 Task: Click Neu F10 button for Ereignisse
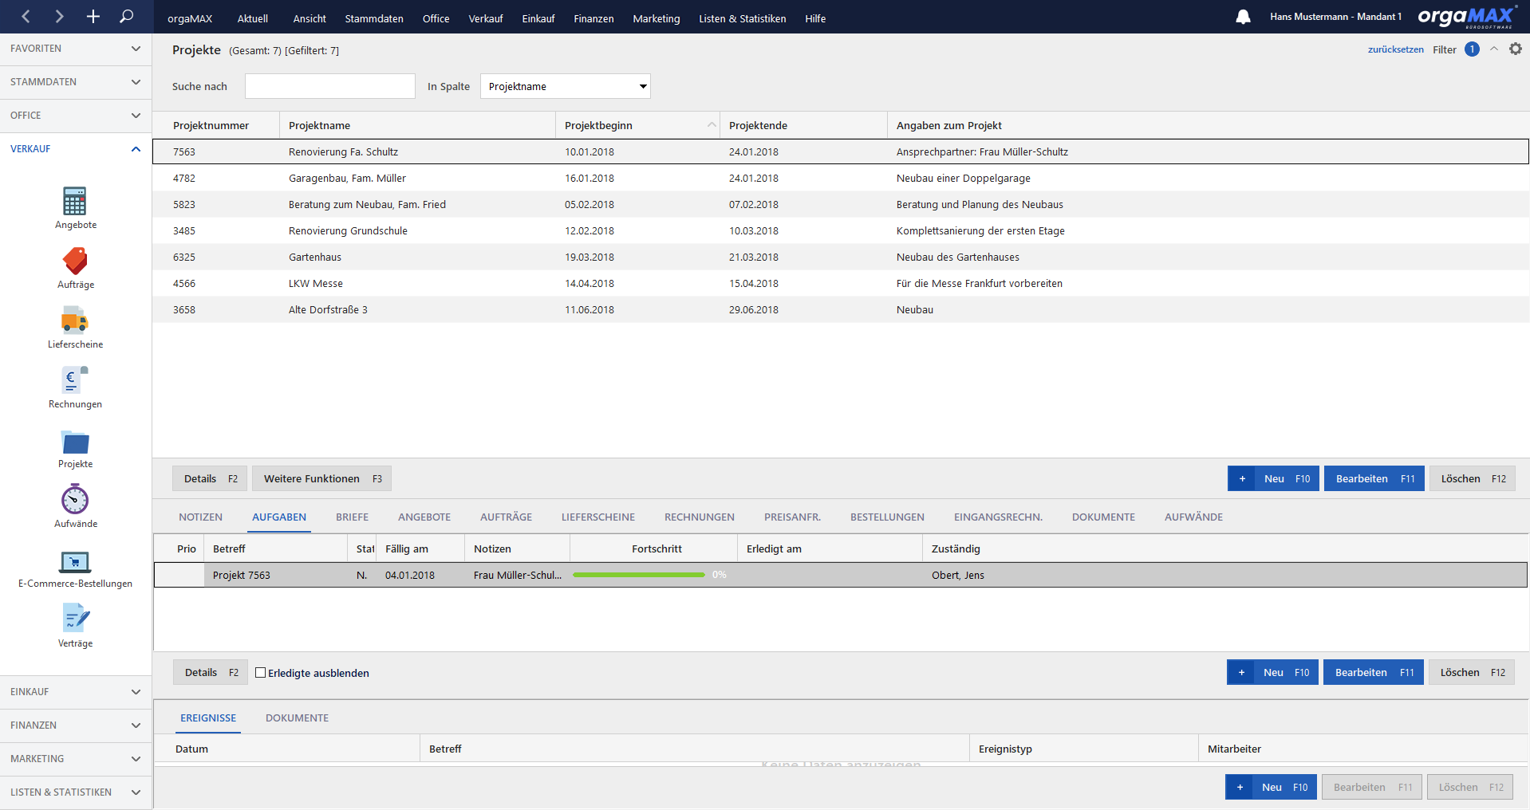click(1272, 787)
